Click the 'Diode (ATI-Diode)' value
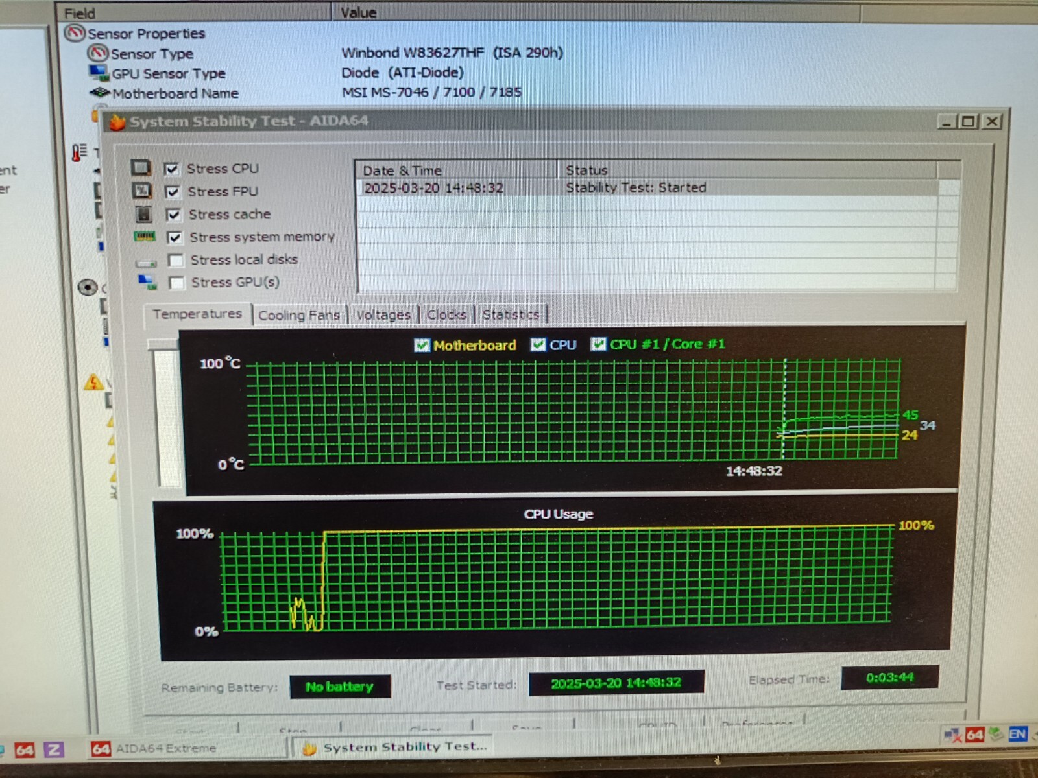Image resolution: width=1038 pixels, height=778 pixels. point(403,72)
